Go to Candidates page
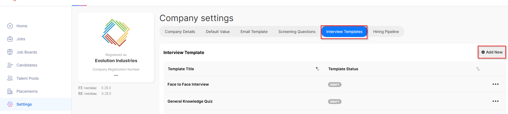Viewport: 508px width, 114px height. tap(27, 65)
